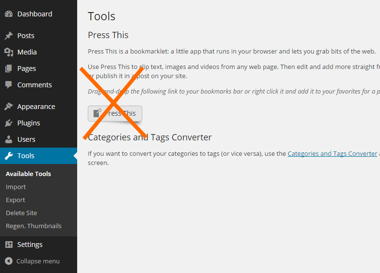Open the Plugins menu

tap(28, 123)
